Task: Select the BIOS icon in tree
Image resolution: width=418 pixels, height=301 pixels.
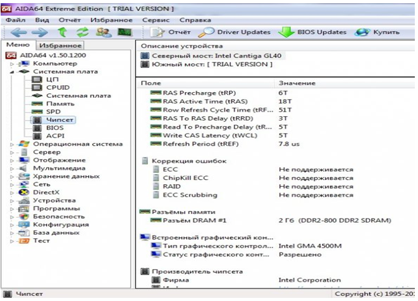Action: click(x=37, y=128)
